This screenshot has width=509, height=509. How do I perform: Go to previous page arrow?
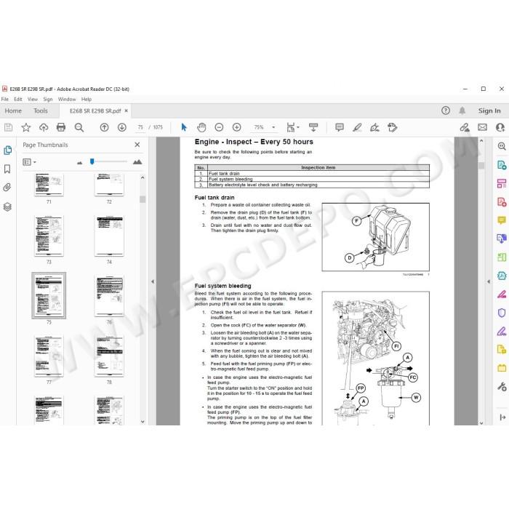click(x=104, y=127)
